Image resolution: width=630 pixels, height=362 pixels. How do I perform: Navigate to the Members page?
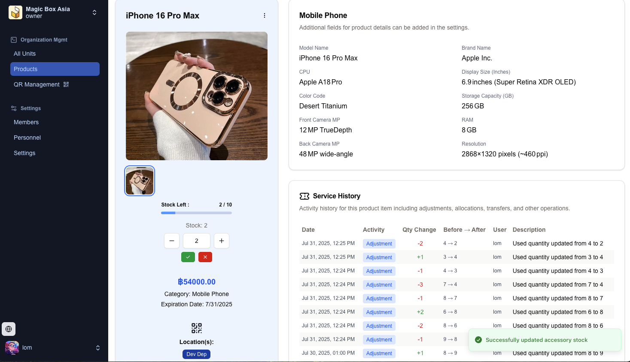(x=26, y=122)
